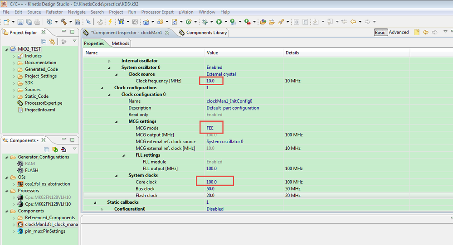The width and height of the screenshot is (453, 245).
Task: Expand the Internal oscillator row
Action: (109, 61)
